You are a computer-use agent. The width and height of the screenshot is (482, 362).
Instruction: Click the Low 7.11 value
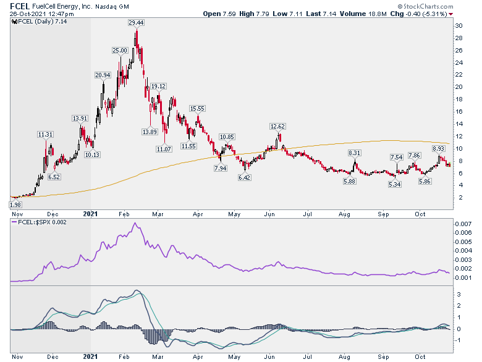[x=287, y=14]
